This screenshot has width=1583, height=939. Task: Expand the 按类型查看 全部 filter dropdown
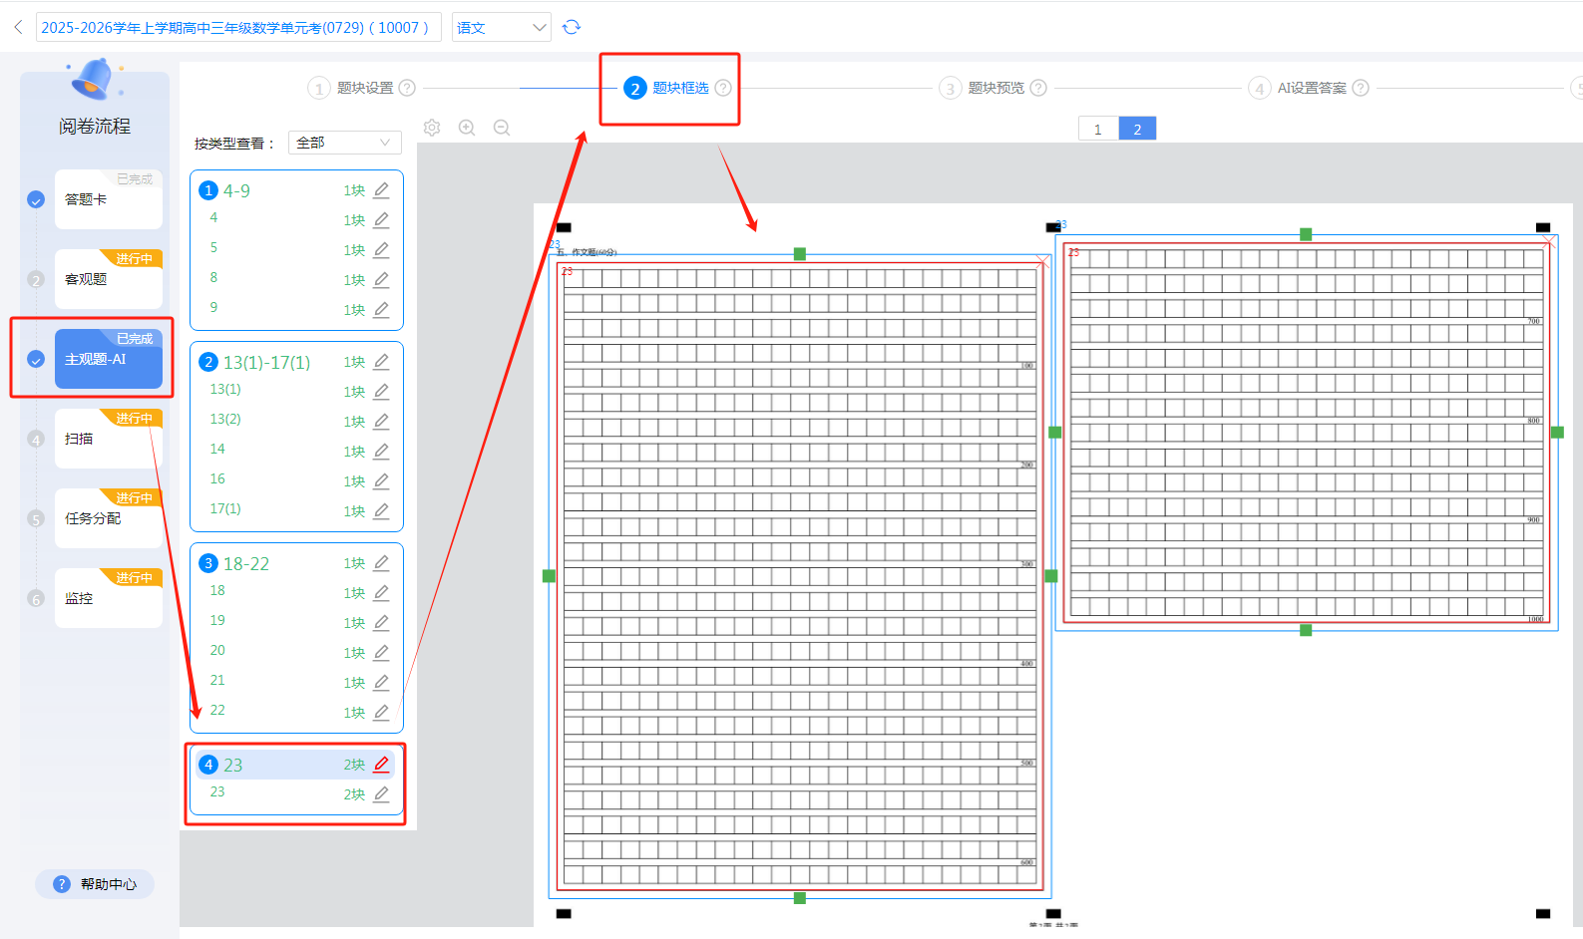[x=344, y=143]
